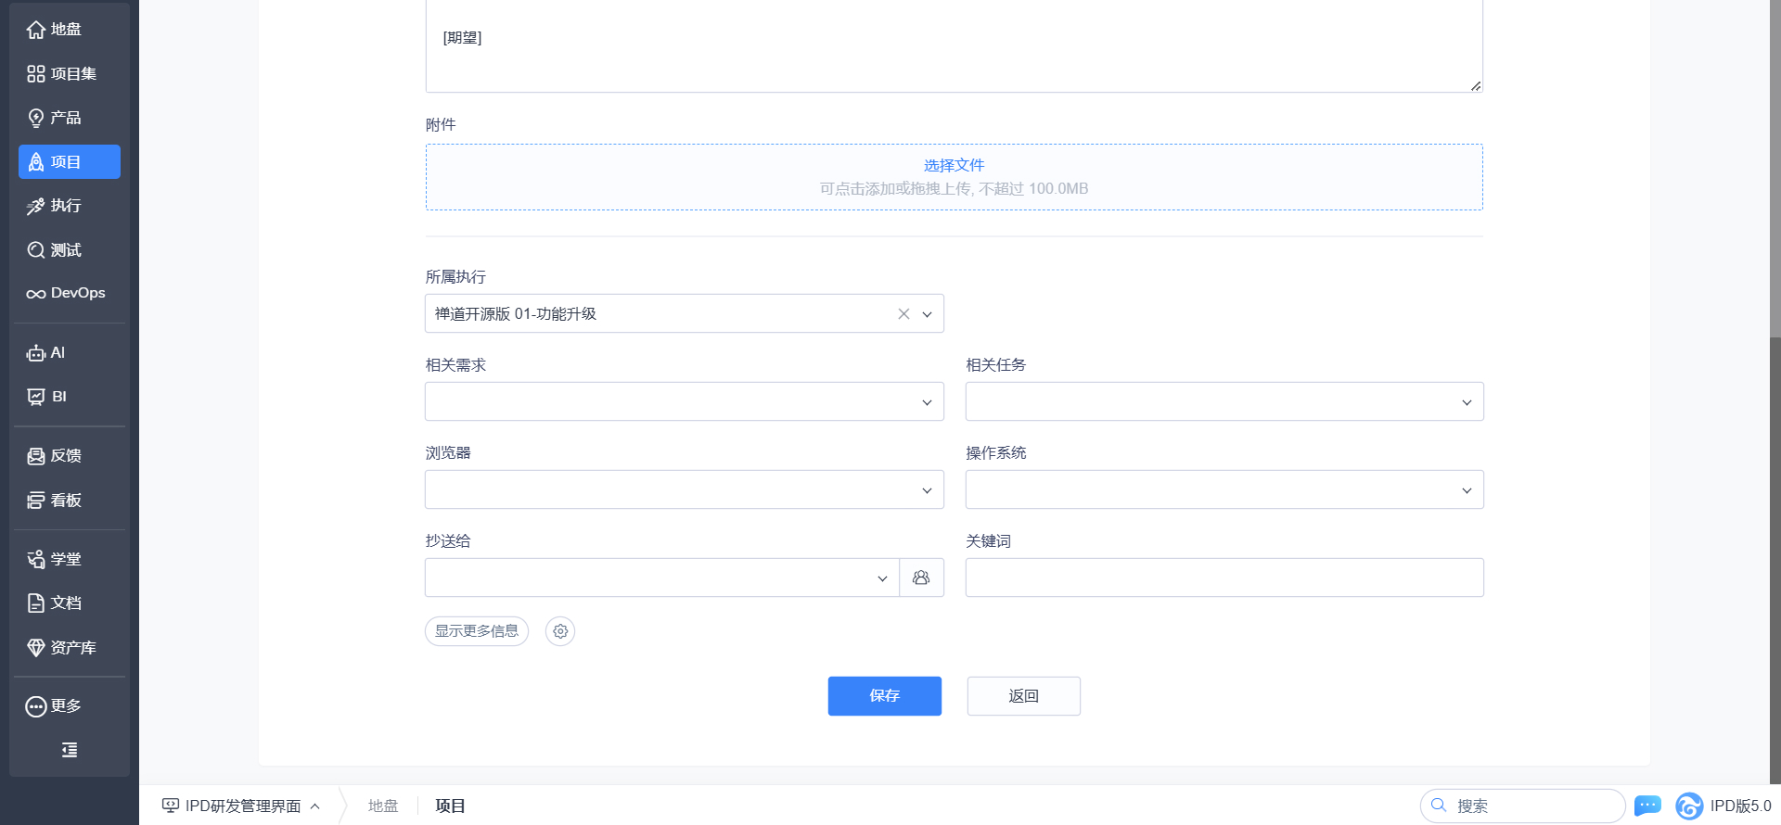1781x825 pixels.
Task: Open the 文档 document icon
Action: 36,603
